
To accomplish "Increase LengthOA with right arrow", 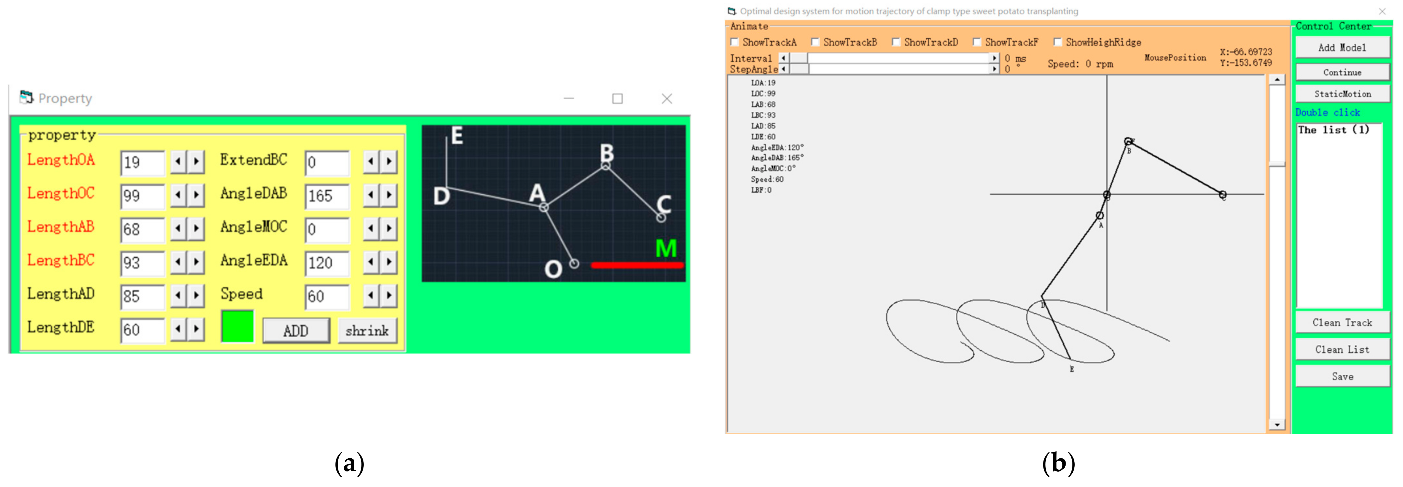I will pyautogui.click(x=196, y=162).
